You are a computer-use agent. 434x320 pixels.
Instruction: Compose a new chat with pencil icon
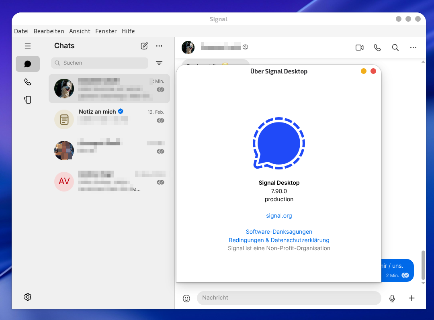click(x=144, y=46)
